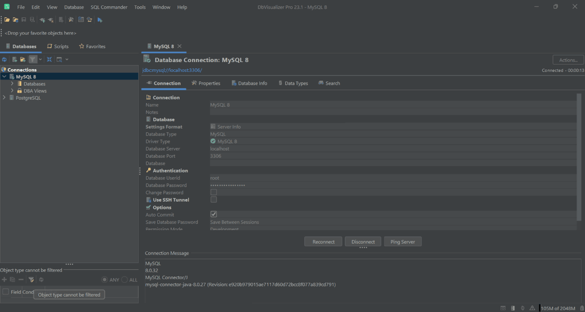
Task: Disable the Auto Commit checkbox
Action: 213,214
